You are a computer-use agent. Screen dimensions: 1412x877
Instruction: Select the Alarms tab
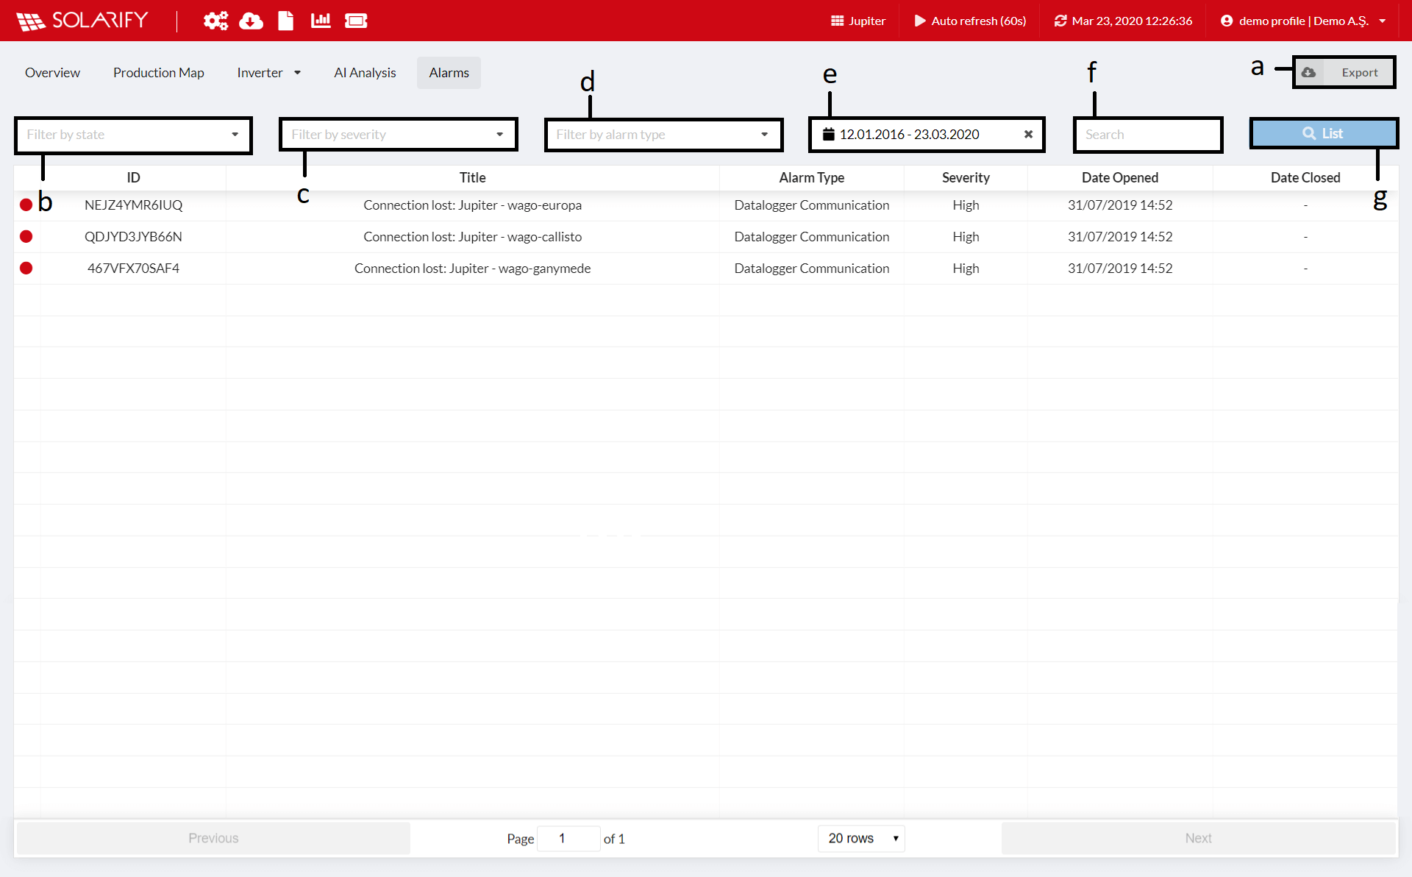click(449, 72)
